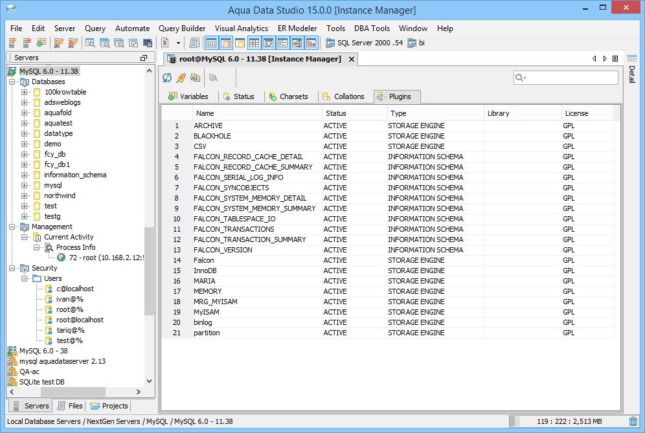Open the Detail side panel tab

point(632,74)
